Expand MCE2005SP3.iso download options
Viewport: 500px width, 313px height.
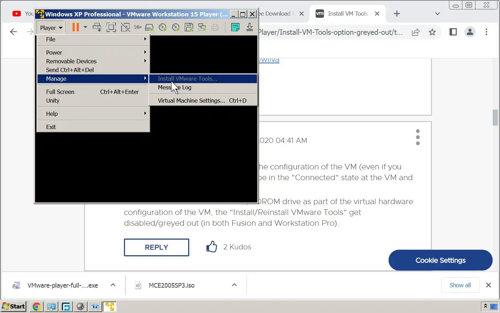234,285
